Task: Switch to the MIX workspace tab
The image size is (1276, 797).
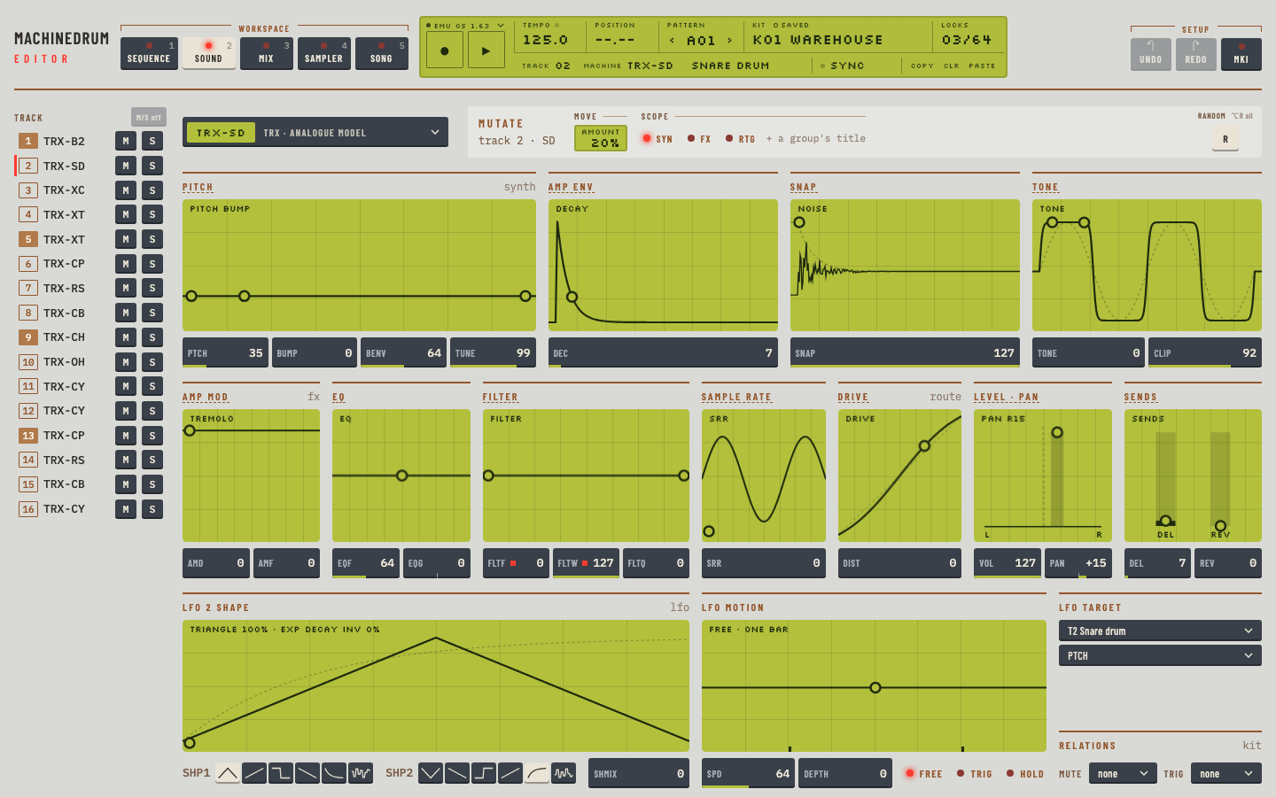Action: pyautogui.click(x=266, y=53)
